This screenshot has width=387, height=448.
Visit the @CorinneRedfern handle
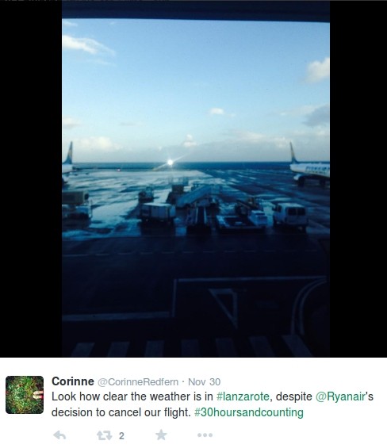(138, 381)
